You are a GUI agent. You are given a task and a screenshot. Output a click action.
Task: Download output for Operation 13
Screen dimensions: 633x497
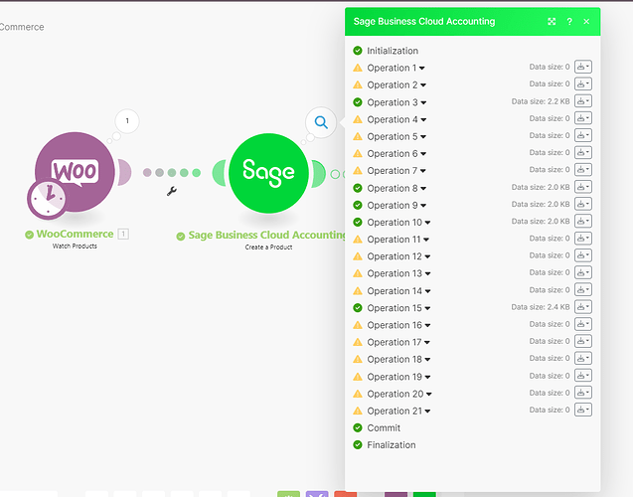tap(583, 272)
